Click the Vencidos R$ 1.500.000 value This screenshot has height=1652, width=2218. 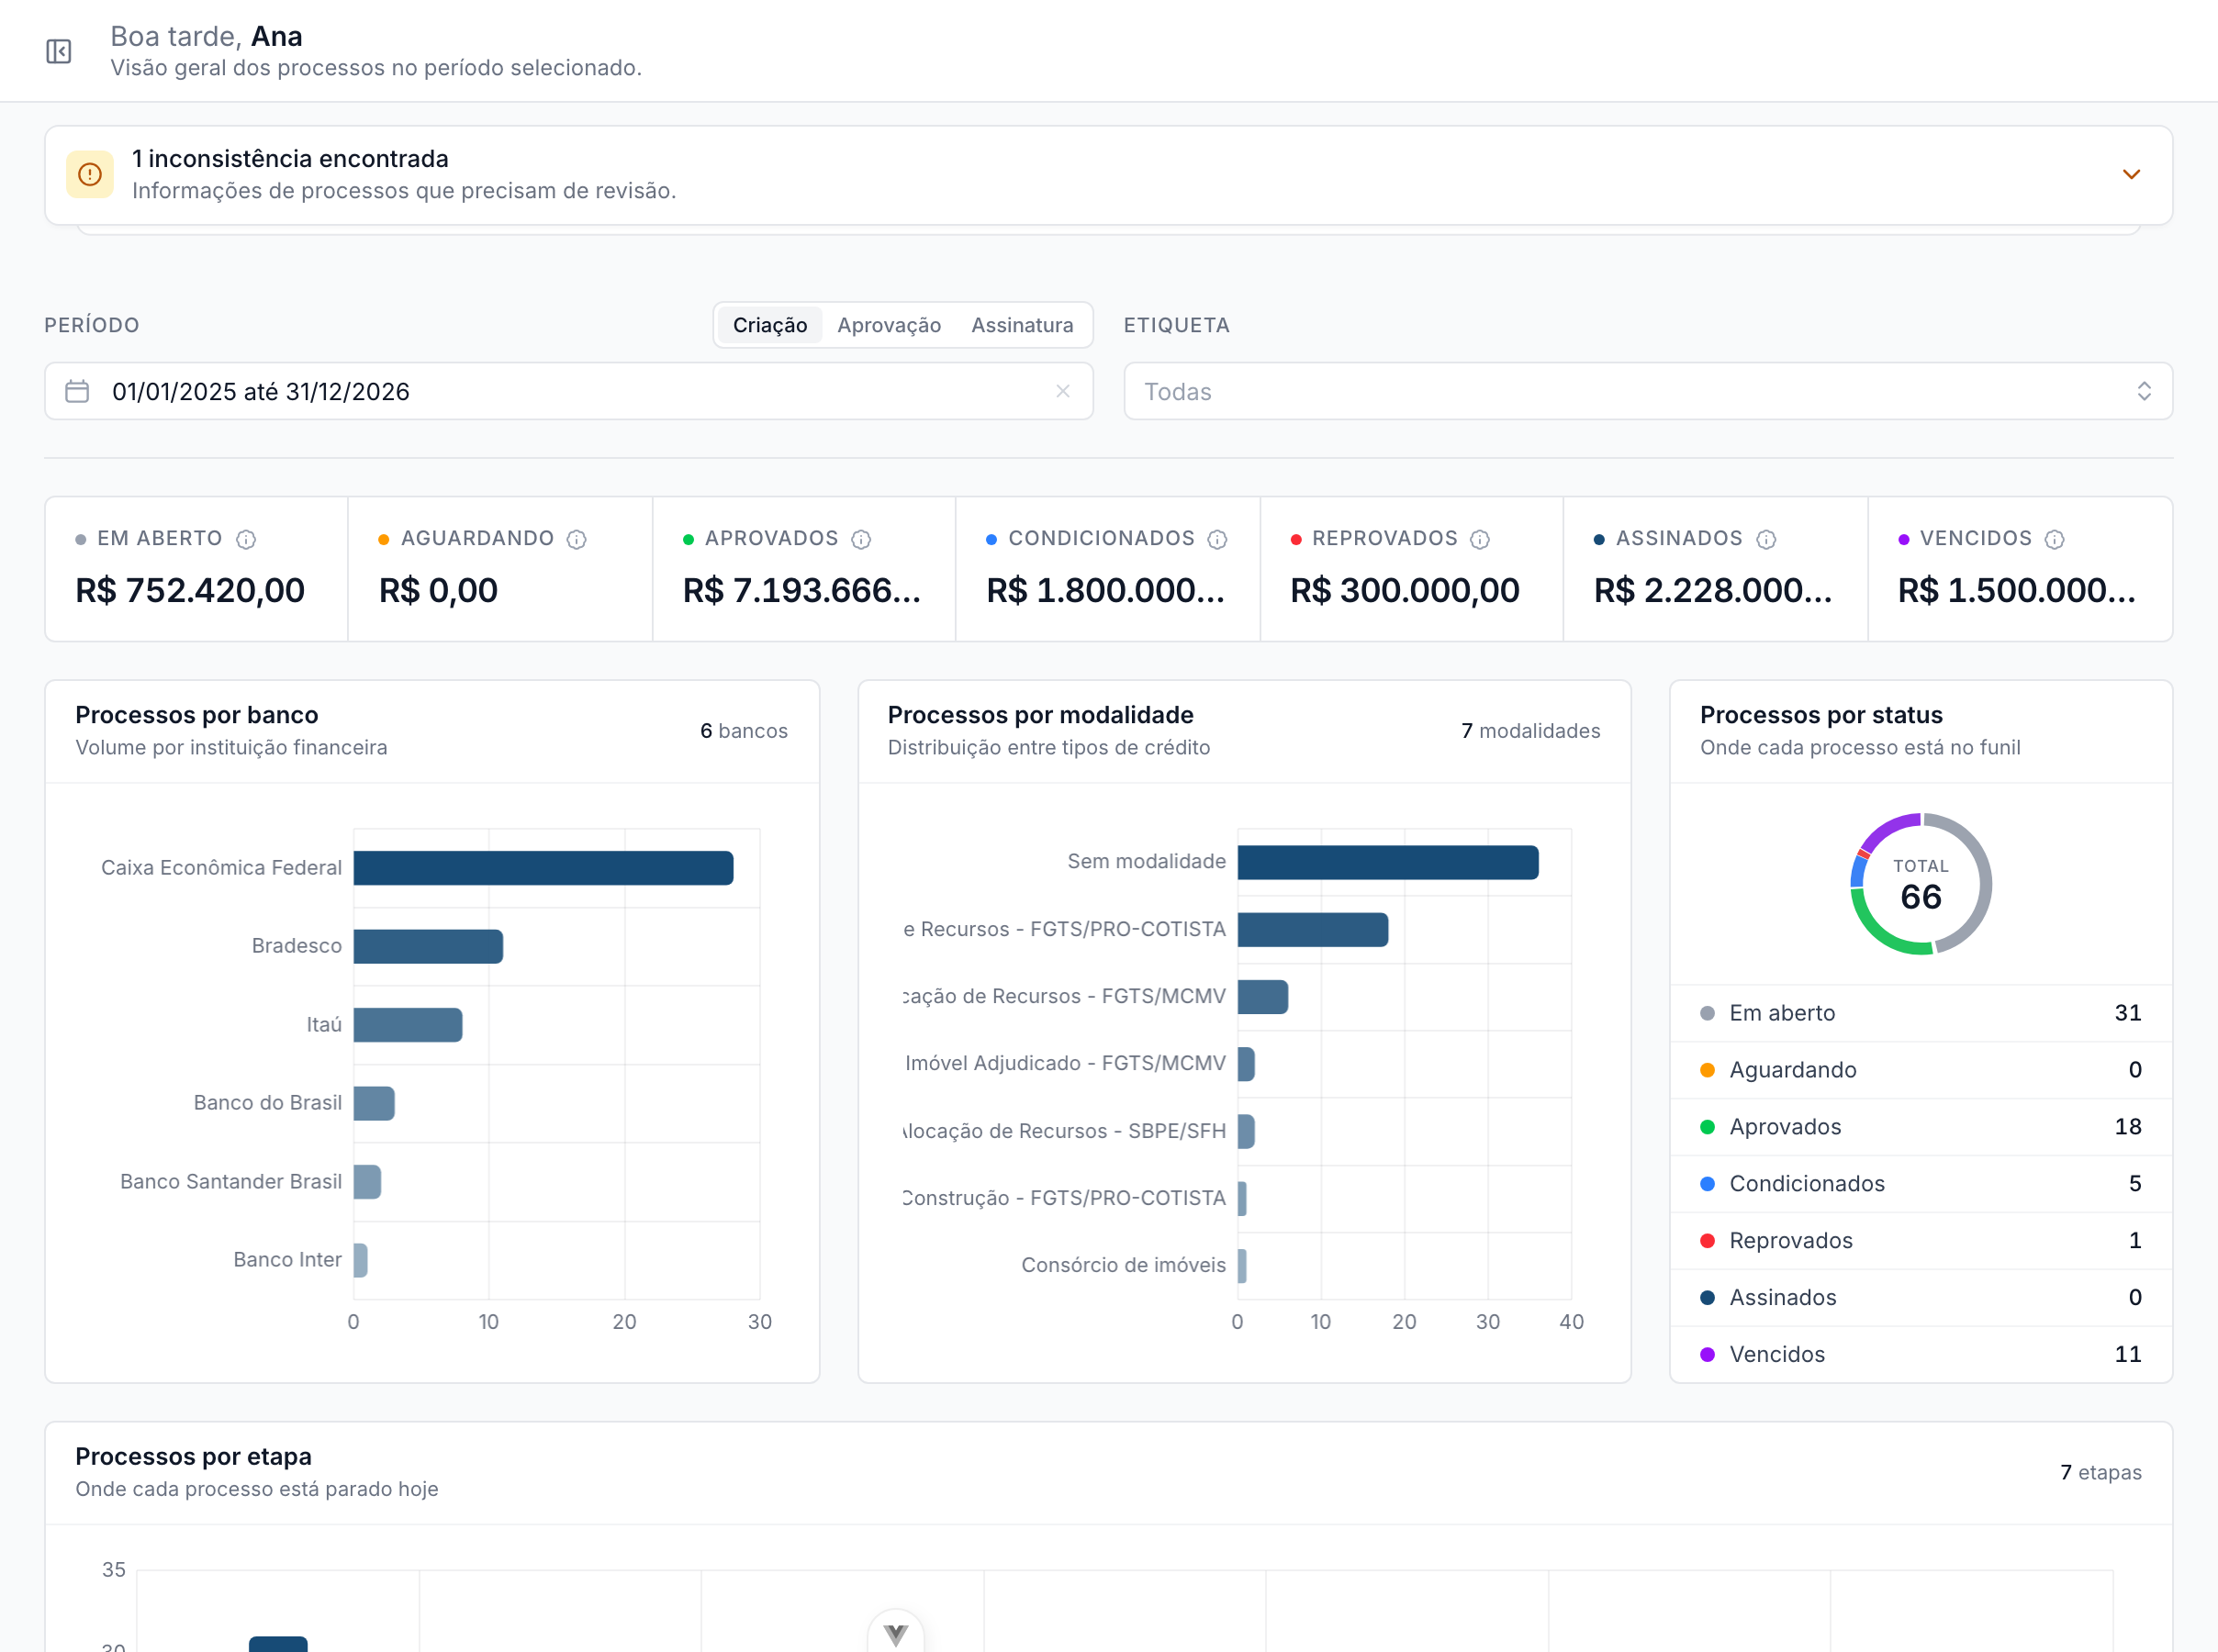2016,590
